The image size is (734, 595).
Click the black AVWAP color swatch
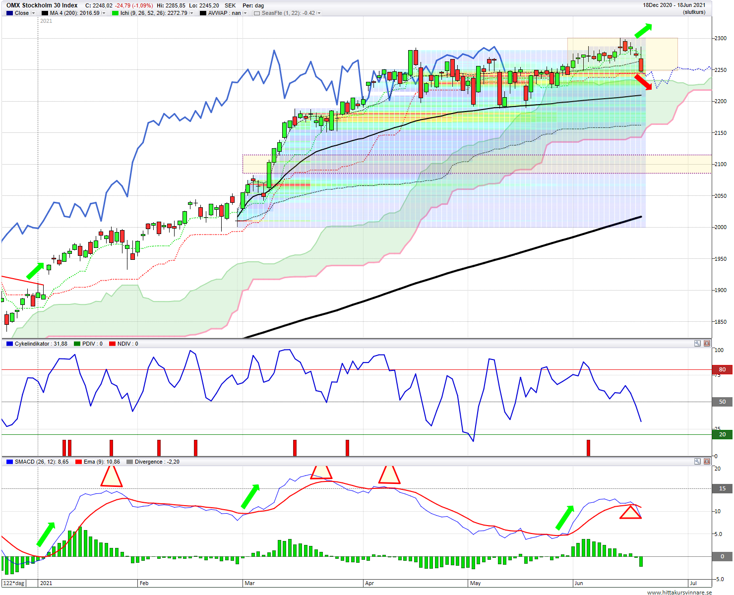pyautogui.click(x=203, y=13)
